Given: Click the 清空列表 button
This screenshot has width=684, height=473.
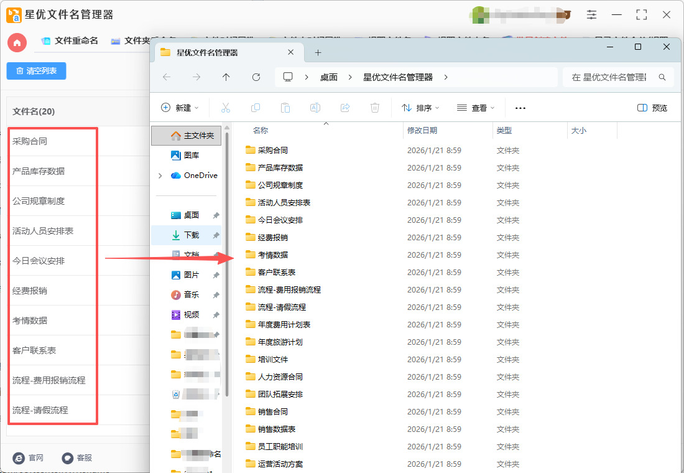Looking at the screenshot, I should [36, 71].
